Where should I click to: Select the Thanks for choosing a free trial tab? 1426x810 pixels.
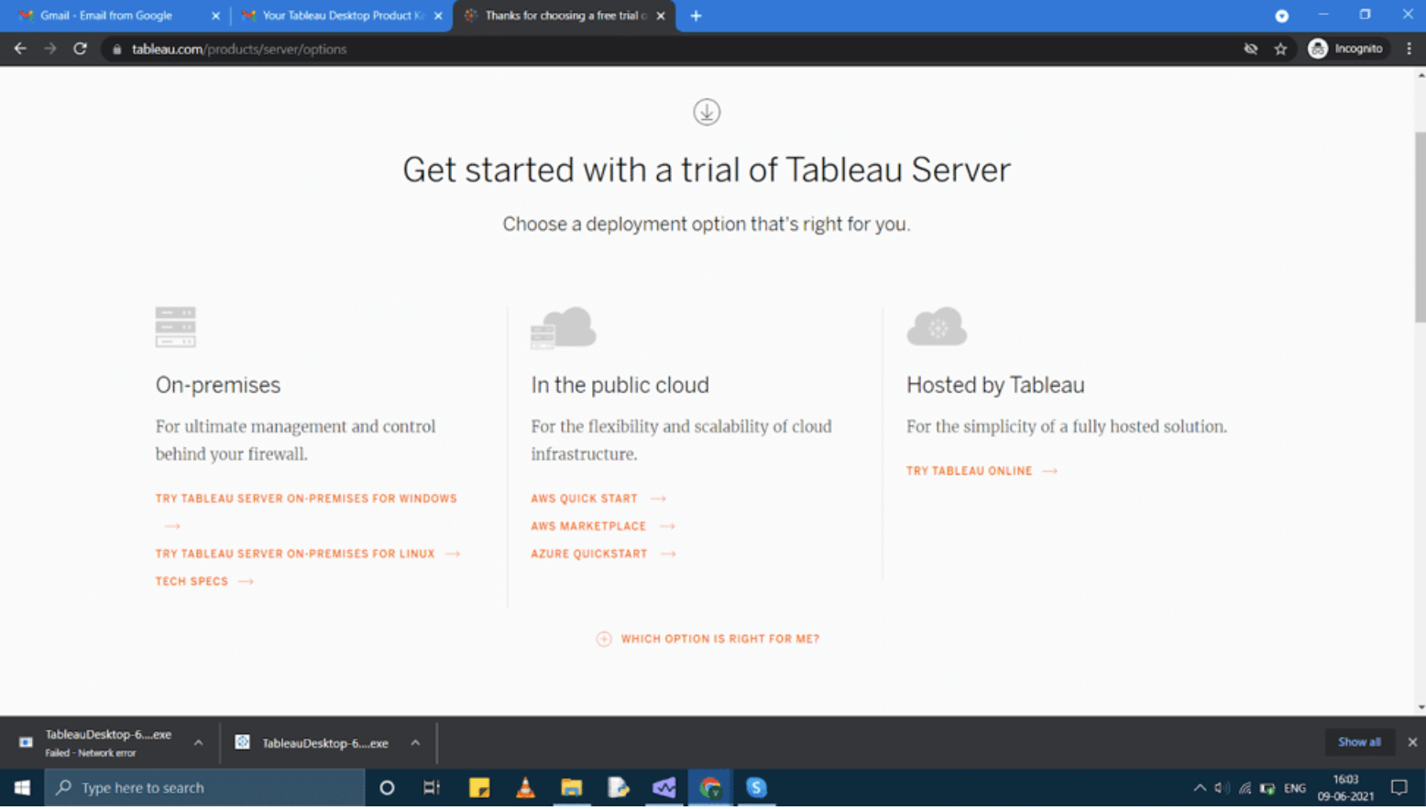coord(565,16)
